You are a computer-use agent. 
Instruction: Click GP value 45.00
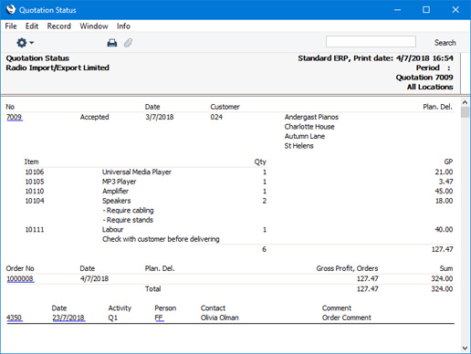pyautogui.click(x=444, y=192)
